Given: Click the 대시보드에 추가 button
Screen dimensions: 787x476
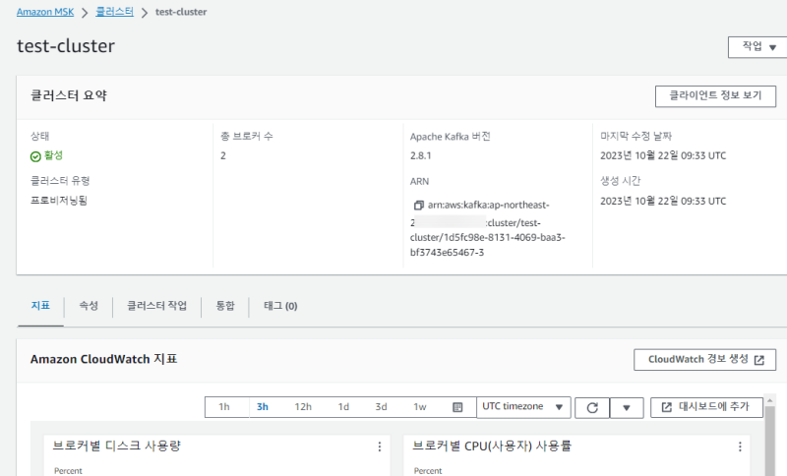Looking at the screenshot, I should tap(706, 407).
